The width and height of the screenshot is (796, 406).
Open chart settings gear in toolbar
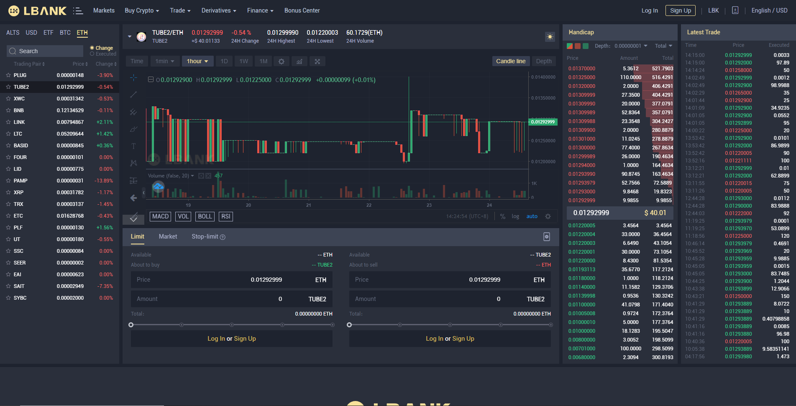(x=282, y=61)
